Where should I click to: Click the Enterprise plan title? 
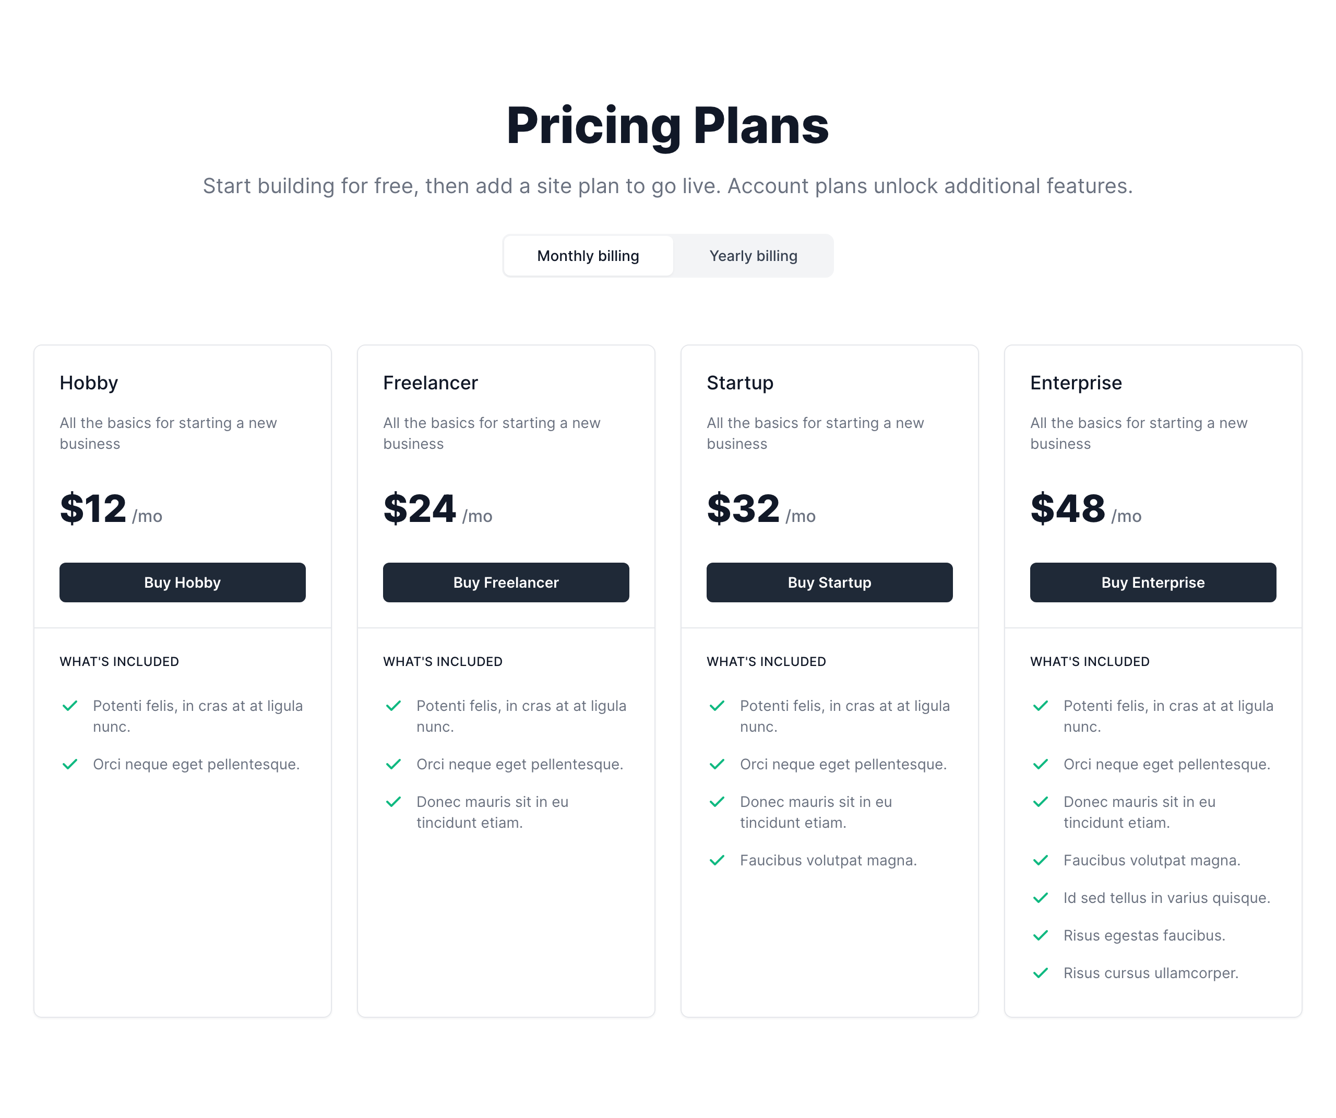click(1076, 383)
